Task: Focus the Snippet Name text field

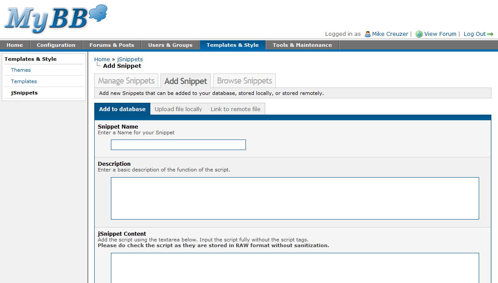Action: click(178, 145)
